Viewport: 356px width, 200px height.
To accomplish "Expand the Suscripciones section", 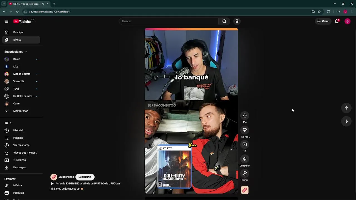I will [x=16, y=52].
